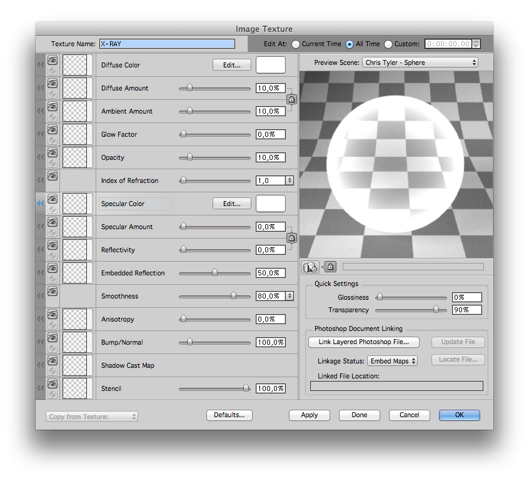Click the Texture Name field containing X-RAY
529x479 pixels.
coord(166,44)
